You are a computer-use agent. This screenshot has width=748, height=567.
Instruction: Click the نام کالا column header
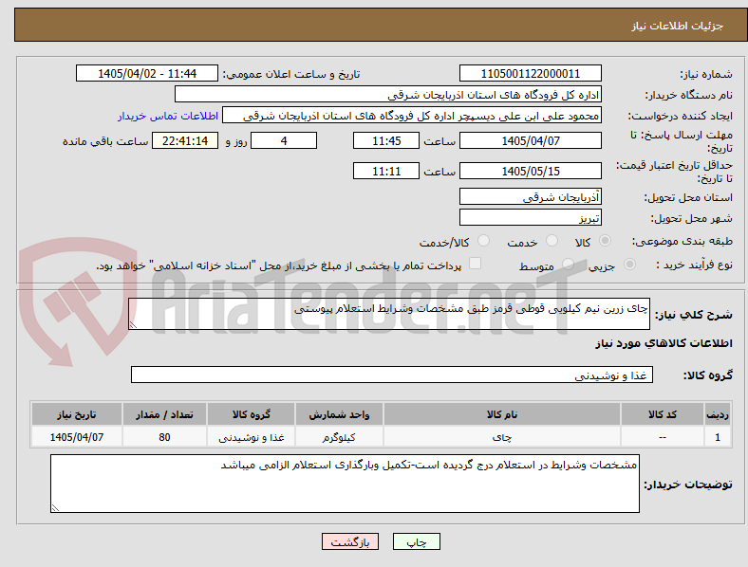(x=502, y=414)
